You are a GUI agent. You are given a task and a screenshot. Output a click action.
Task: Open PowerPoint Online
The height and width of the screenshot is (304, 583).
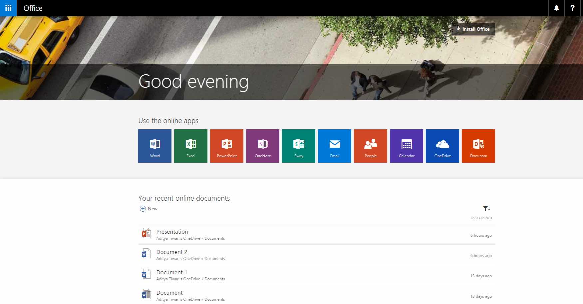tap(226, 146)
